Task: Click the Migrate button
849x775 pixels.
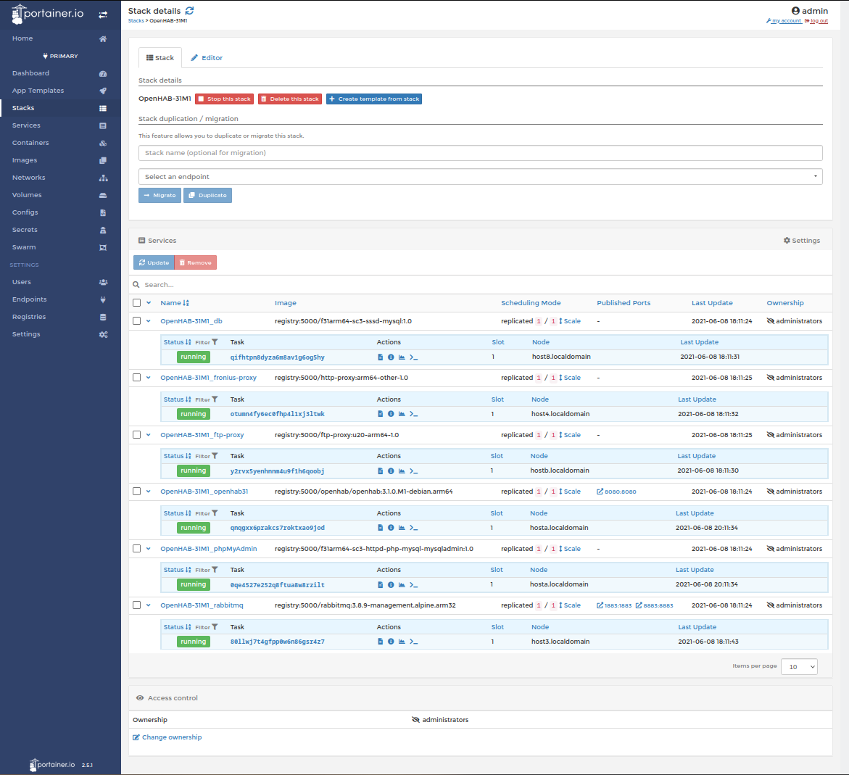Action: coord(160,196)
